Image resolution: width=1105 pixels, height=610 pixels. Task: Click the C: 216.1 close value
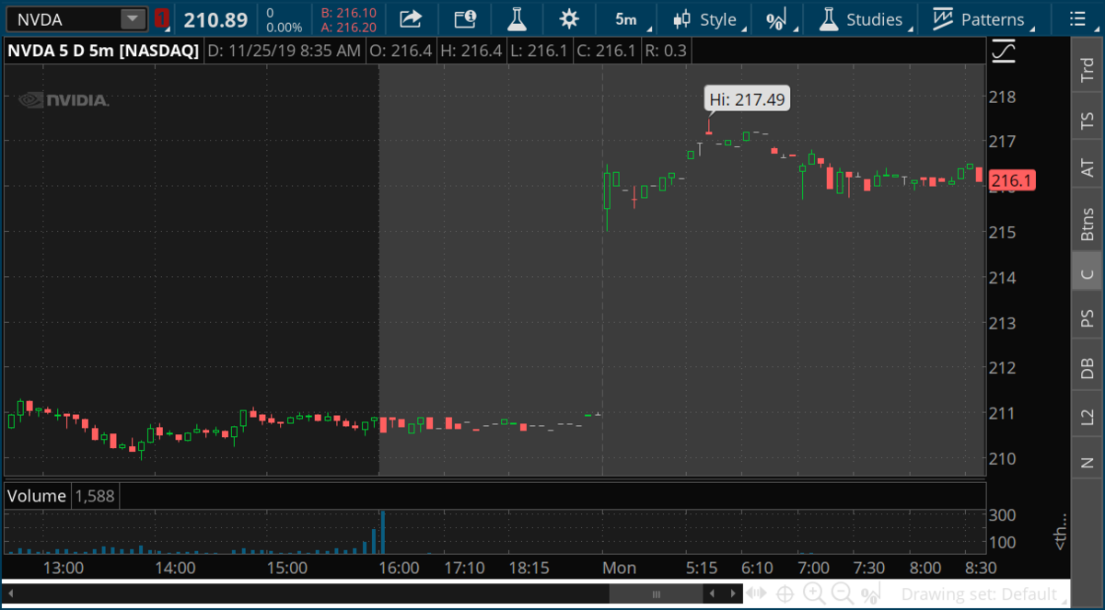[606, 51]
